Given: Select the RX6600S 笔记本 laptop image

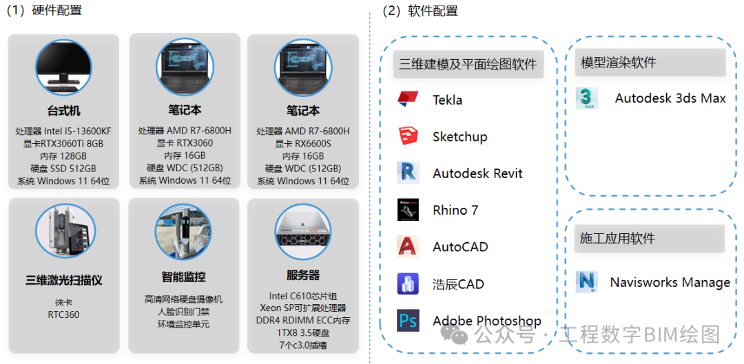Looking at the screenshot, I should [302, 67].
